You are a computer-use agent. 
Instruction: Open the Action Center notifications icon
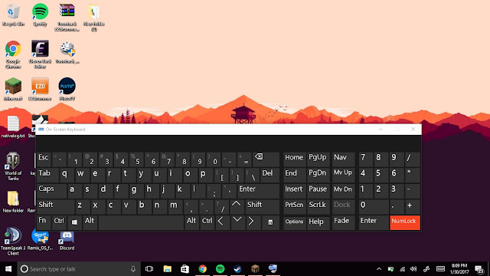tap(479, 269)
